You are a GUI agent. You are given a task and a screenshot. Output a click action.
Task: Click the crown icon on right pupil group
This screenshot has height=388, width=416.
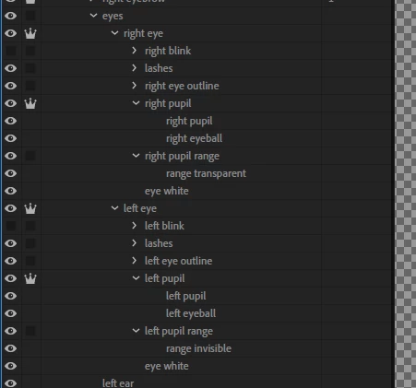coord(30,103)
